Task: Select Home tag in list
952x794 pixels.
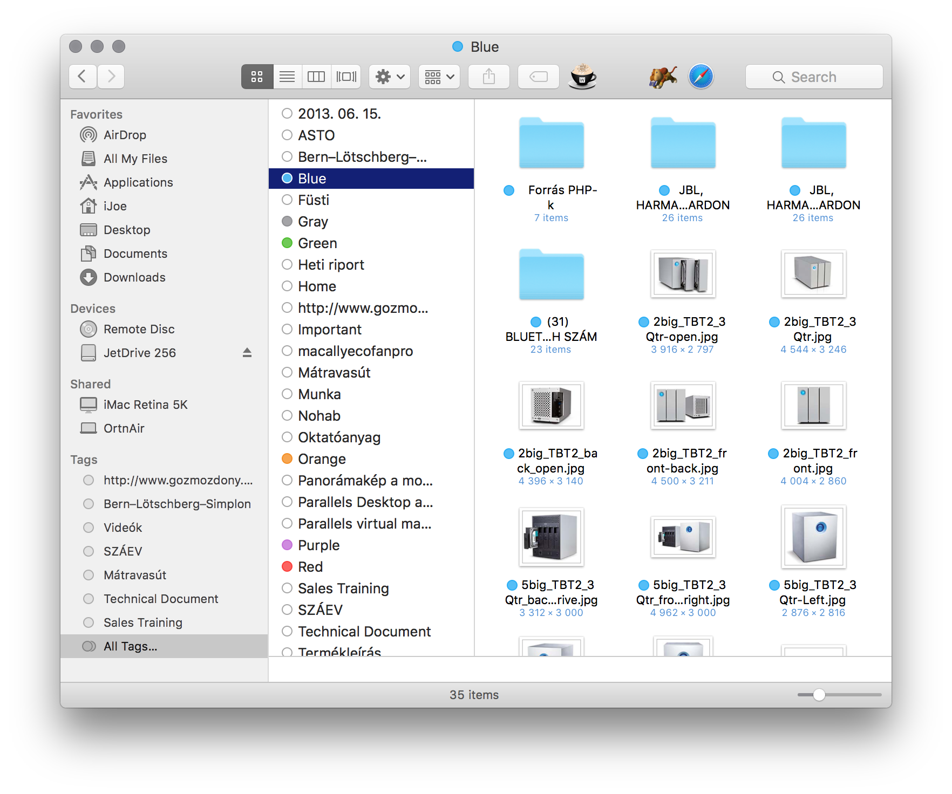Action: point(371,286)
